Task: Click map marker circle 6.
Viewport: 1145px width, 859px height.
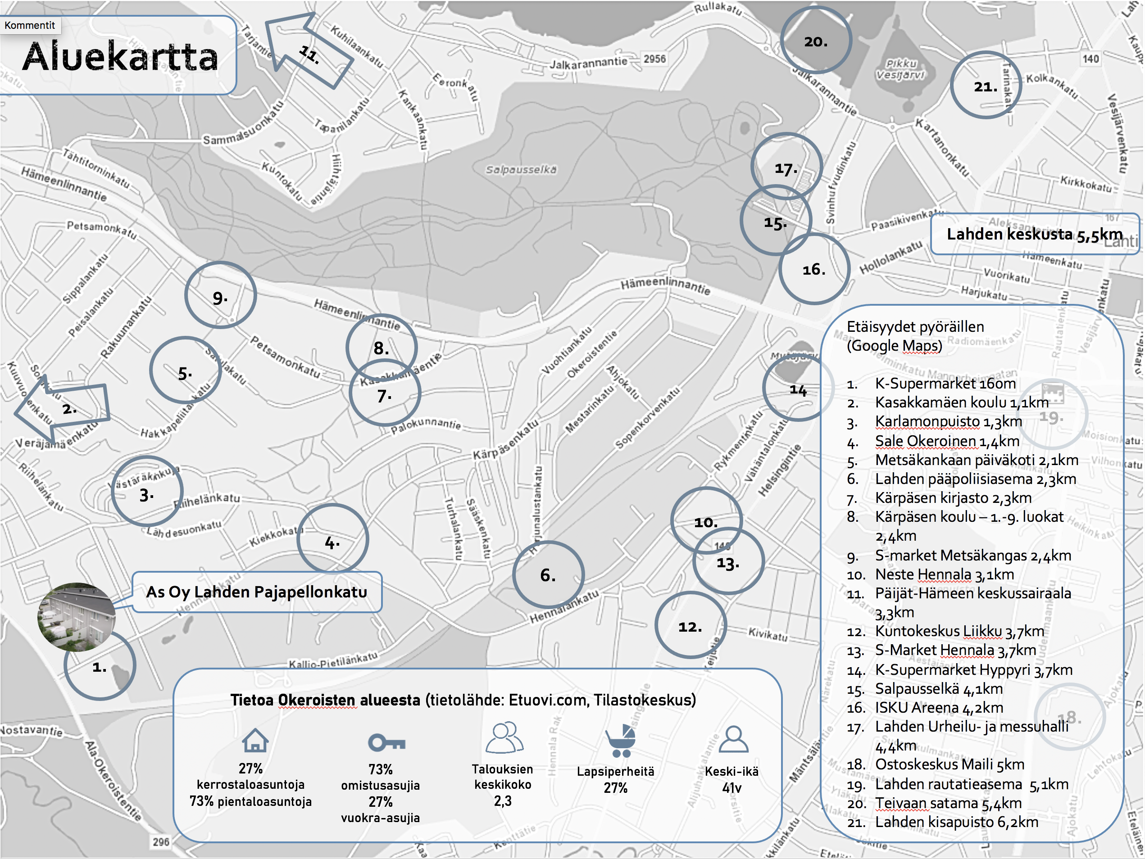Action: click(x=548, y=575)
